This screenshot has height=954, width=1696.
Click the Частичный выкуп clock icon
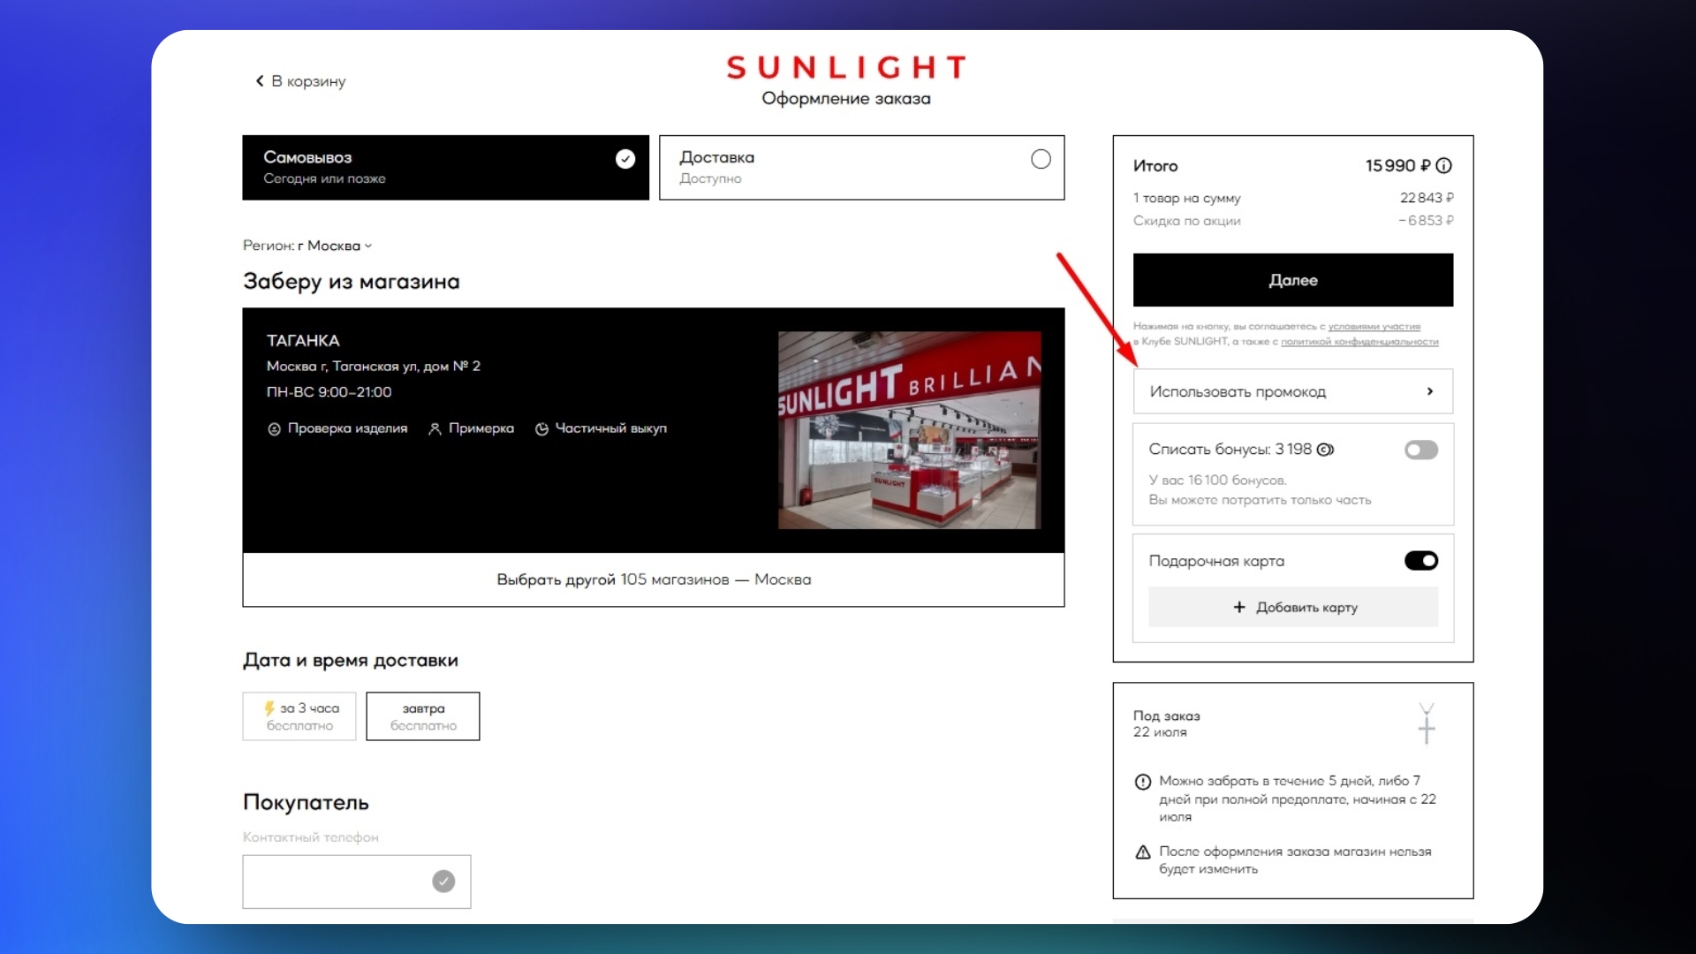pyautogui.click(x=541, y=429)
